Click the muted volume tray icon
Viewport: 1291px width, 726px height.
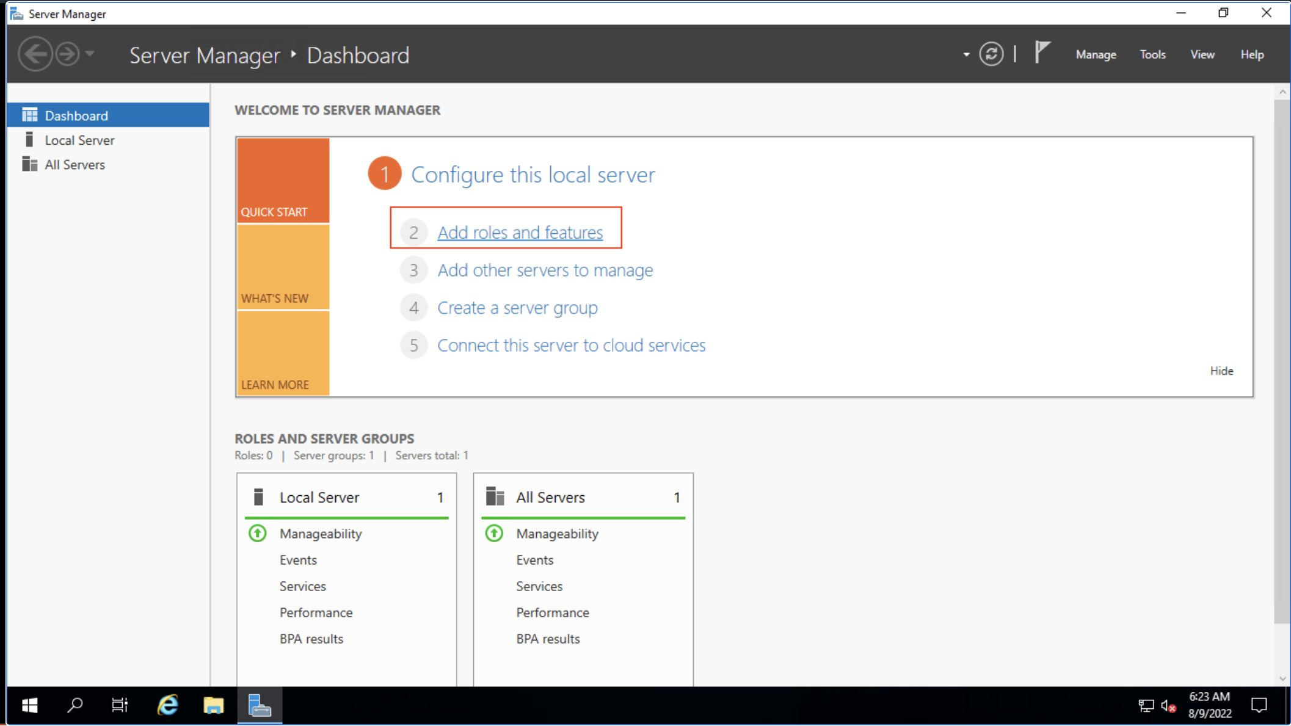(1168, 706)
